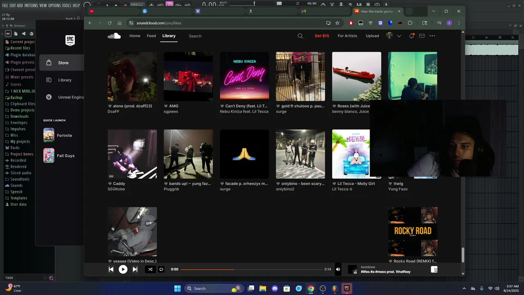Expand Recorded folder in FL browser
This screenshot has height=295, width=524.
16,160
